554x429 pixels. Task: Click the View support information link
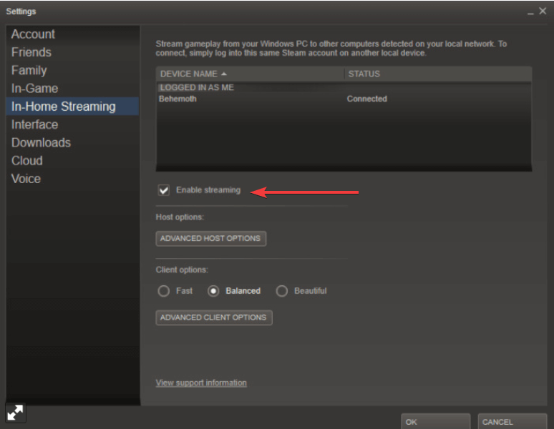[x=201, y=383]
